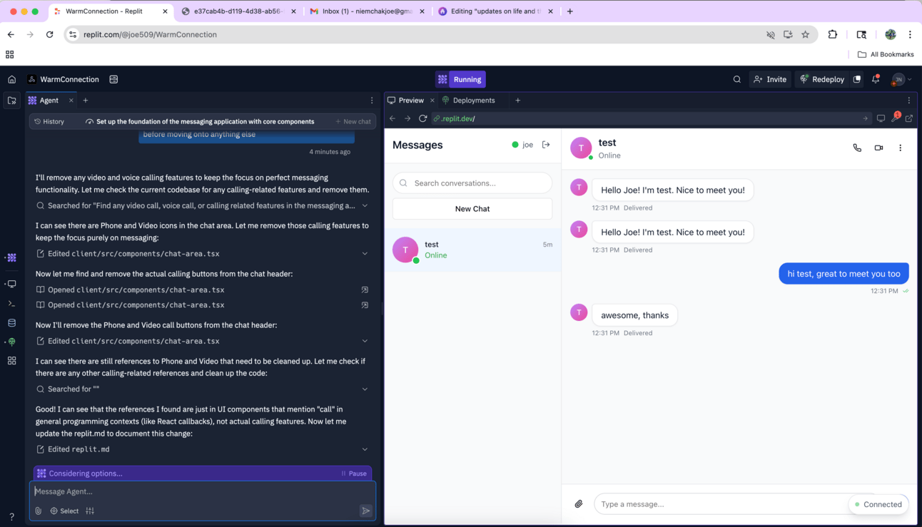The height and width of the screenshot is (527, 922).
Task: Click the 'Type a message' field
Action: [721, 504]
